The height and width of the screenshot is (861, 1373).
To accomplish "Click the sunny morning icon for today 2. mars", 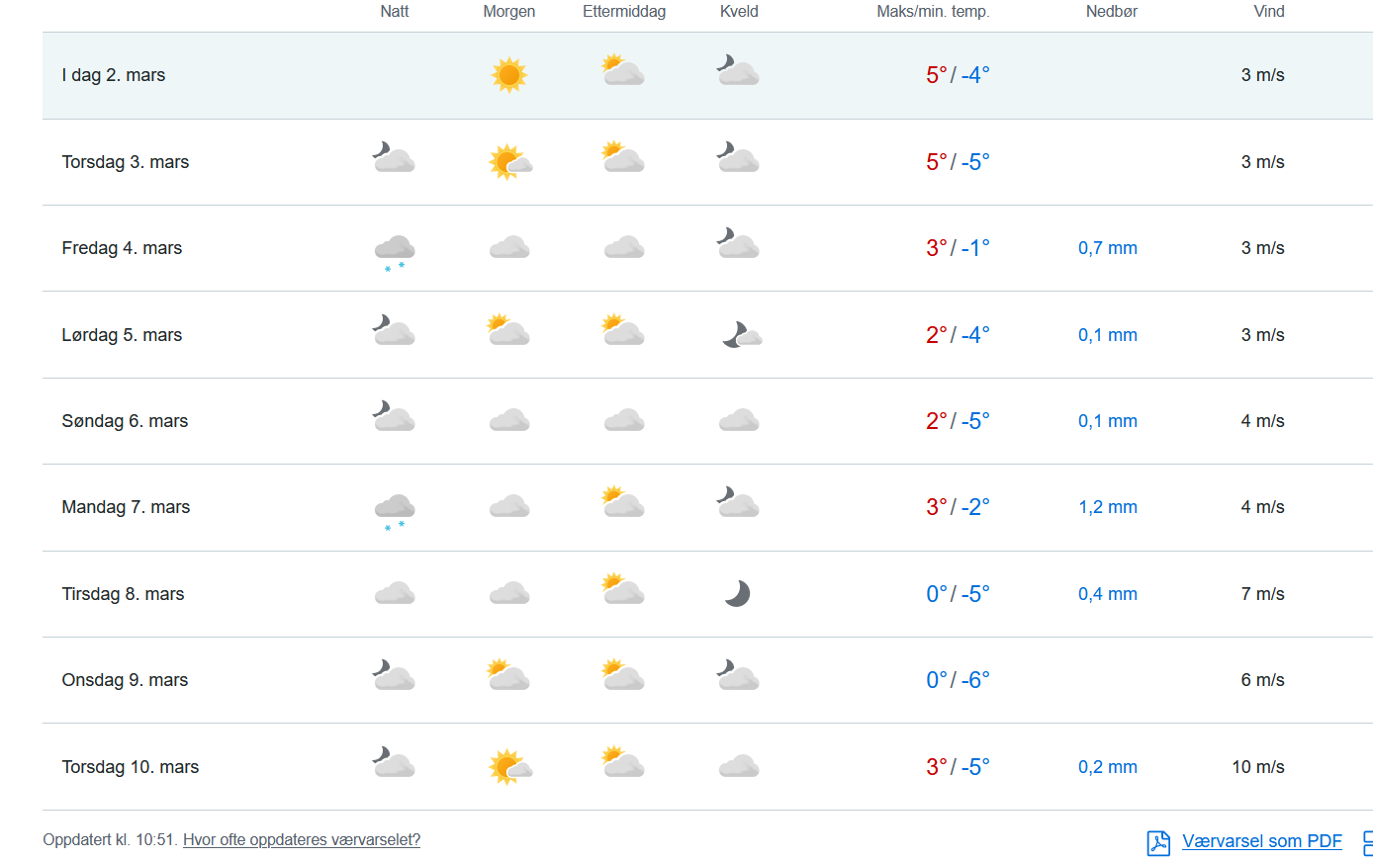I will coord(508,75).
